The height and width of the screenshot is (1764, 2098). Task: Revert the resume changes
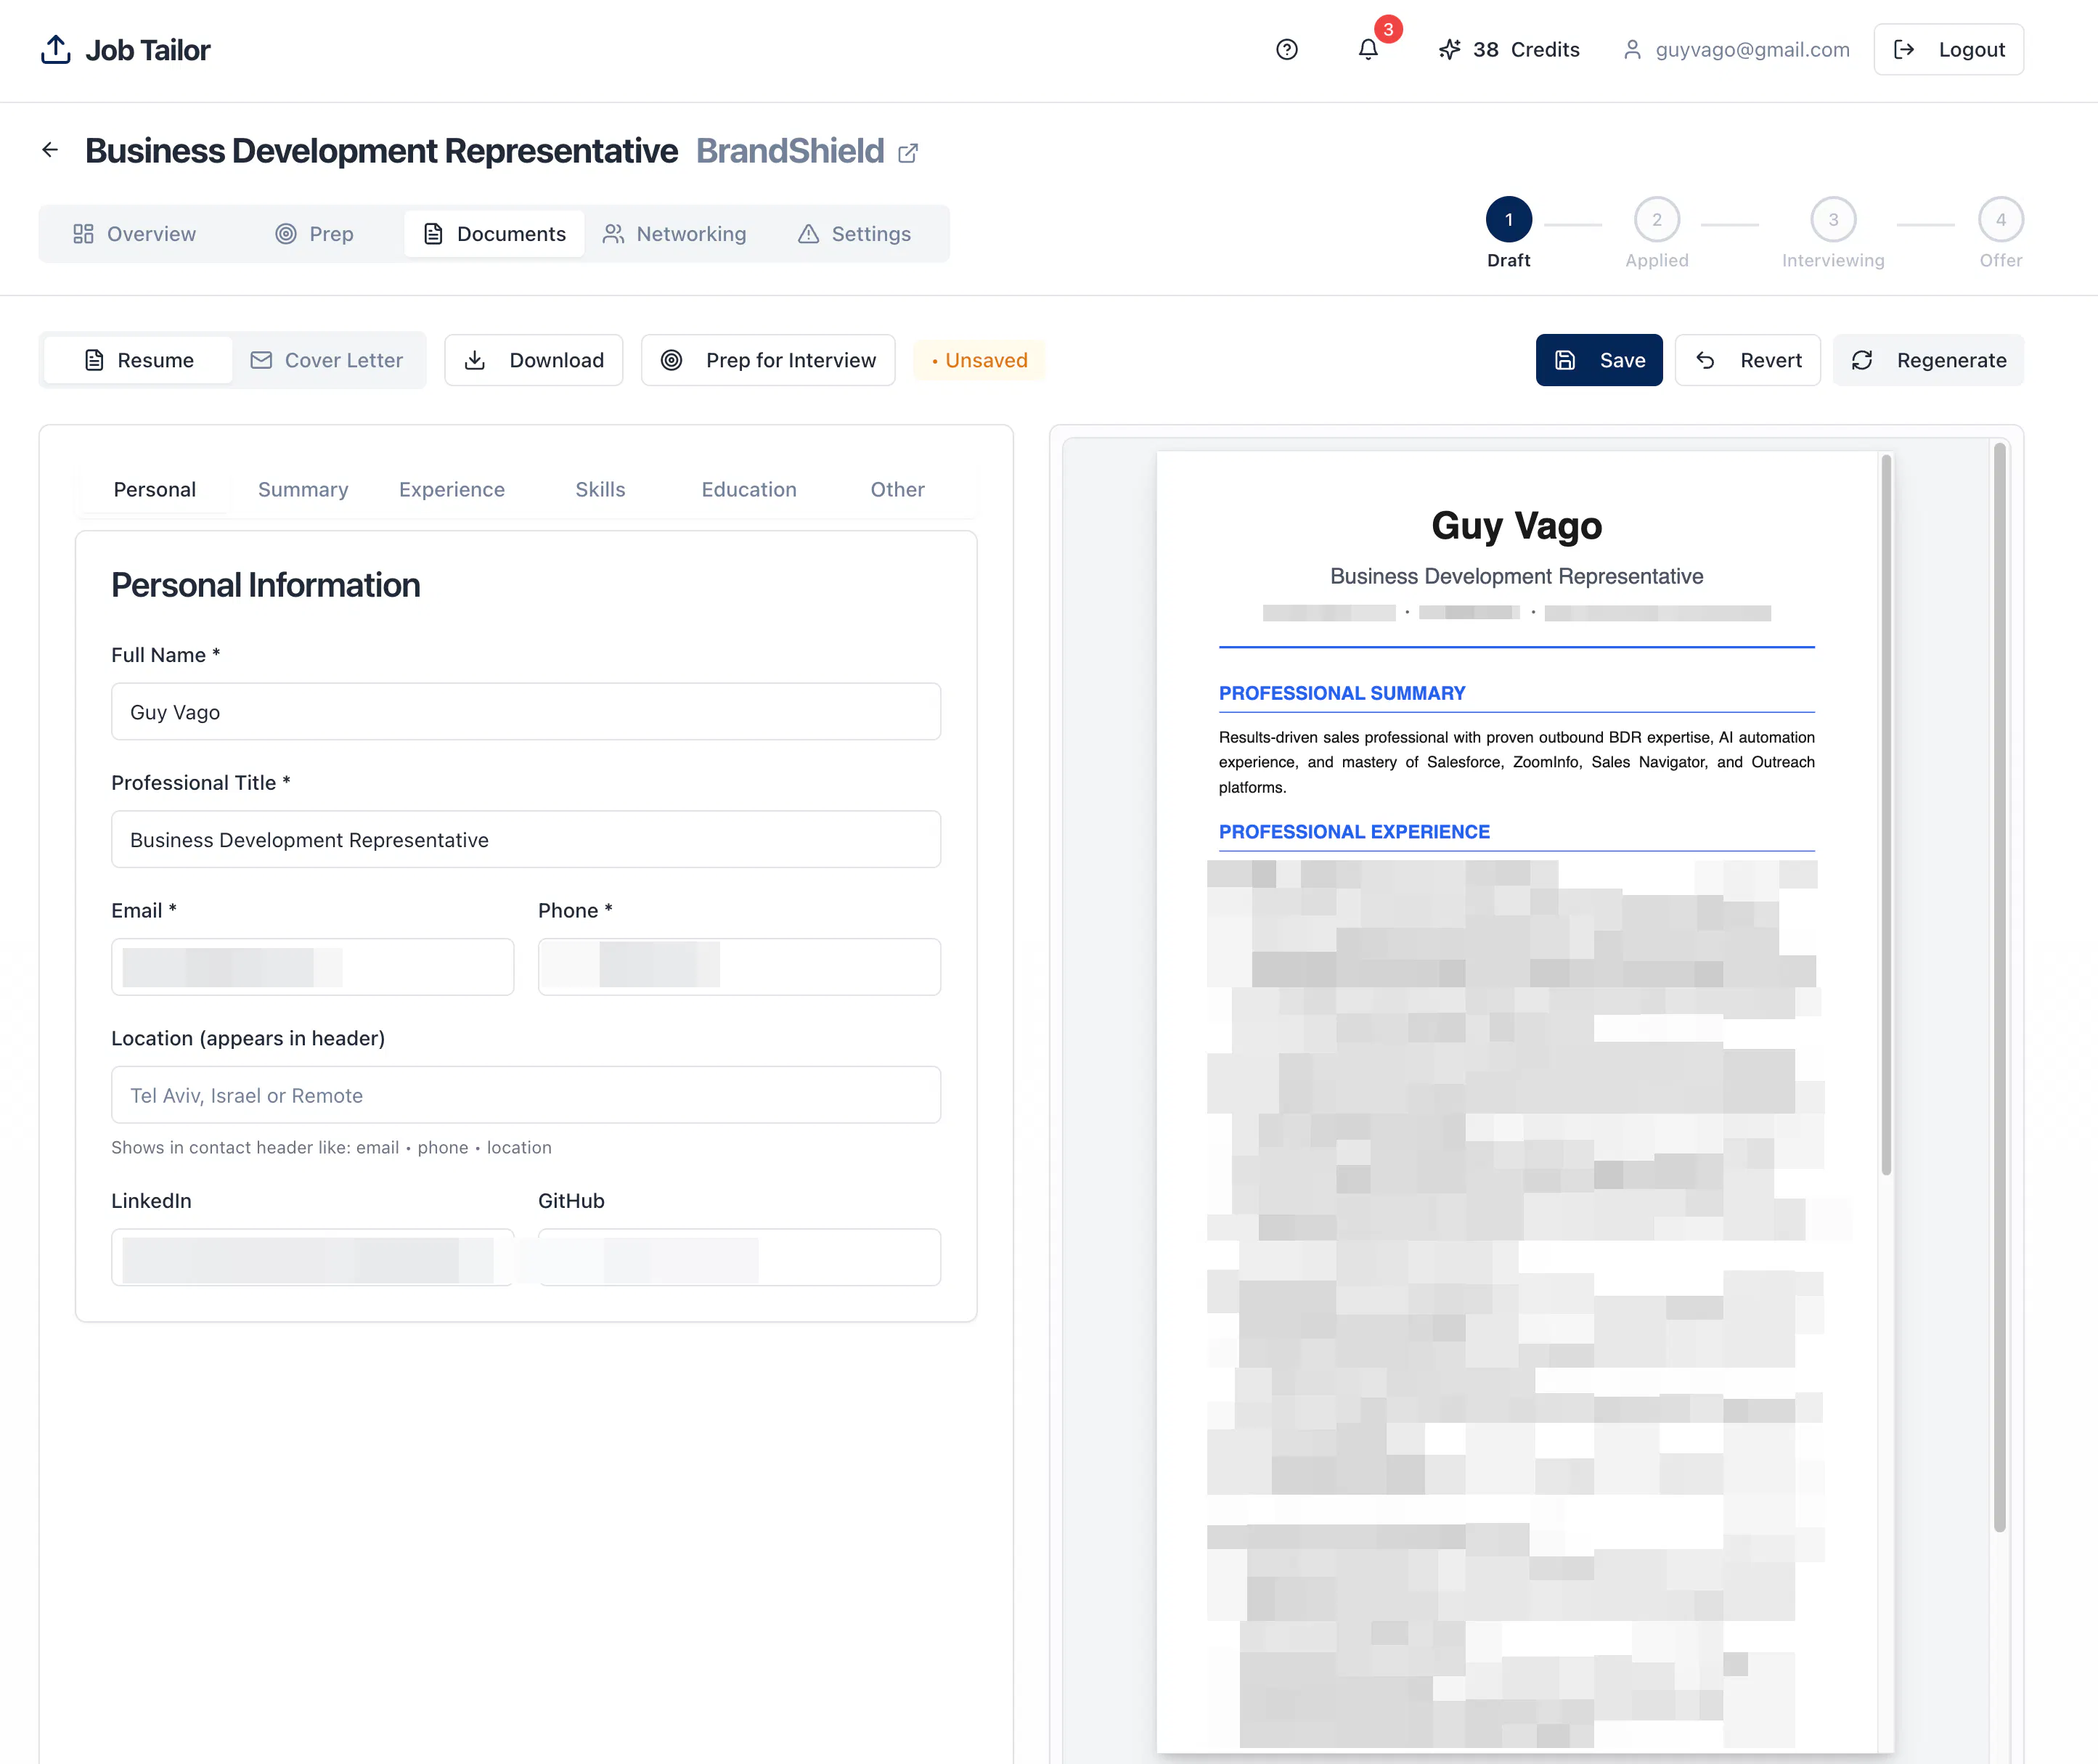pos(1747,360)
